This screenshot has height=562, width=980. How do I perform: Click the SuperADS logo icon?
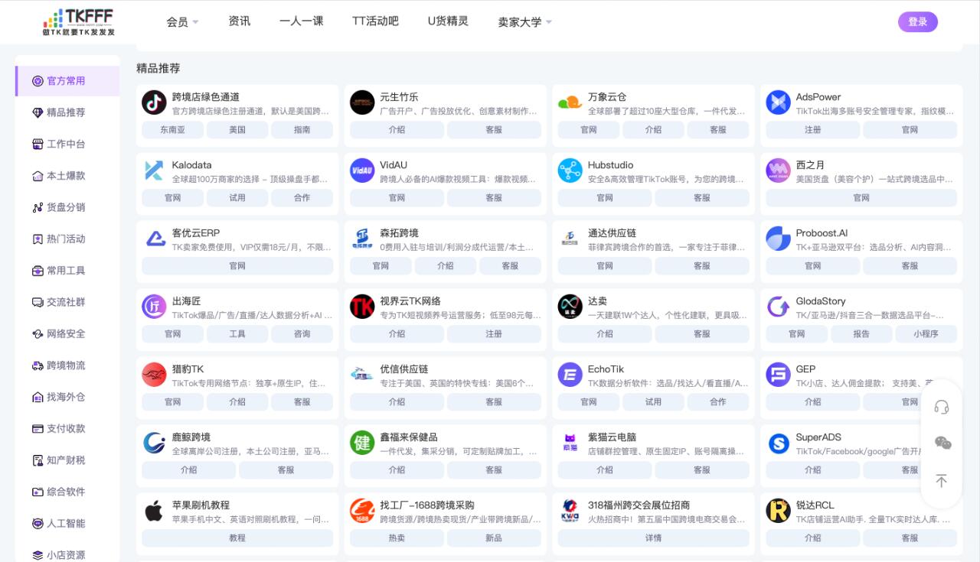(778, 443)
